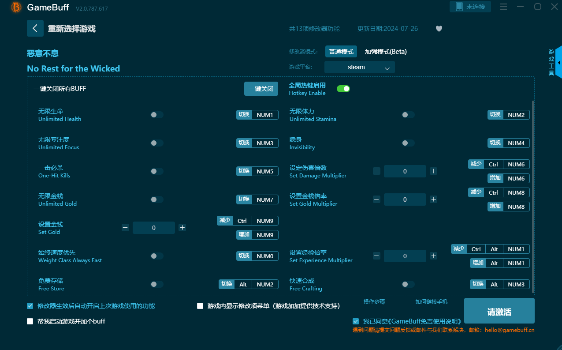The image size is (562, 350).
Task: Toggle Unlimited Stamina switch
Action: pyautogui.click(x=408, y=115)
